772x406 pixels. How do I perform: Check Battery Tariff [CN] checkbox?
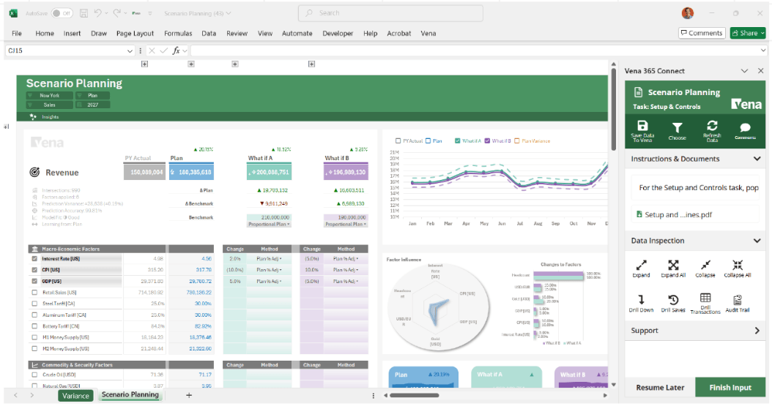(34, 326)
